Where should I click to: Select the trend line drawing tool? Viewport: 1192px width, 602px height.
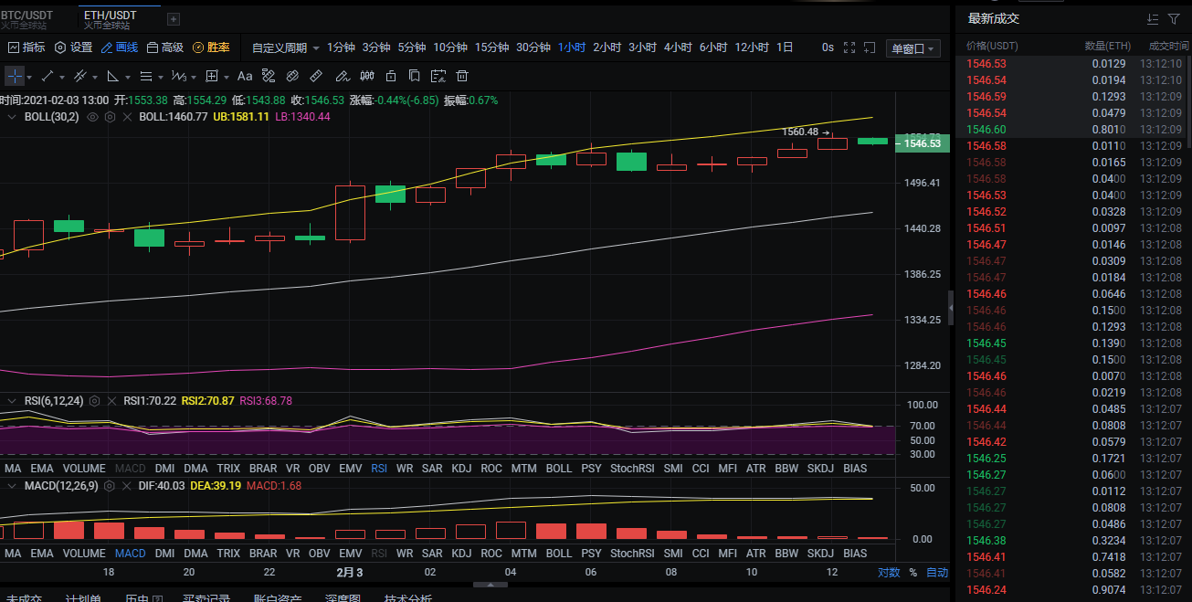pyautogui.click(x=47, y=76)
